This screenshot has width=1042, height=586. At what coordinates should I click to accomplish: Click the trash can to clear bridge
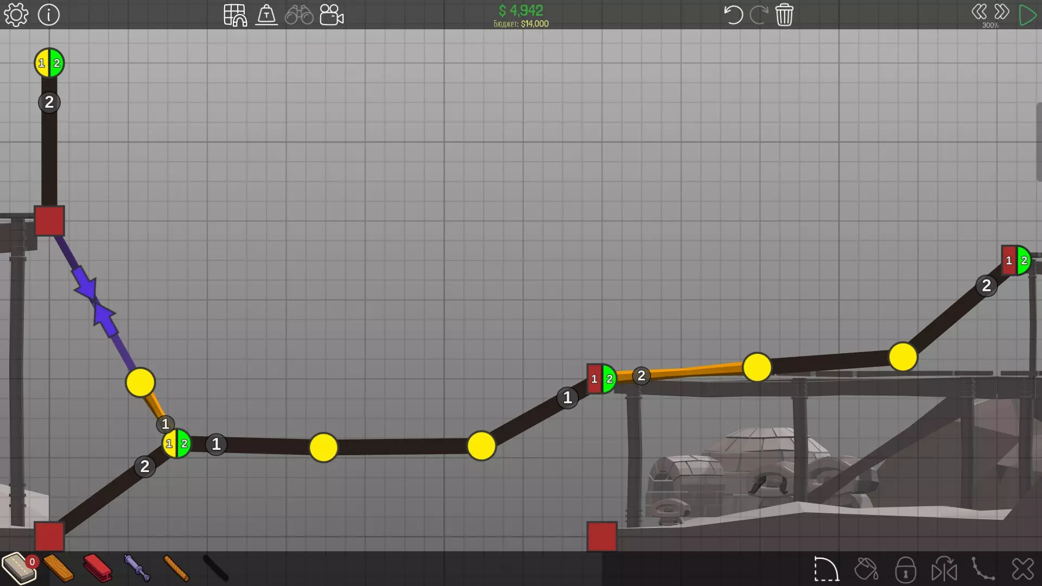(784, 15)
